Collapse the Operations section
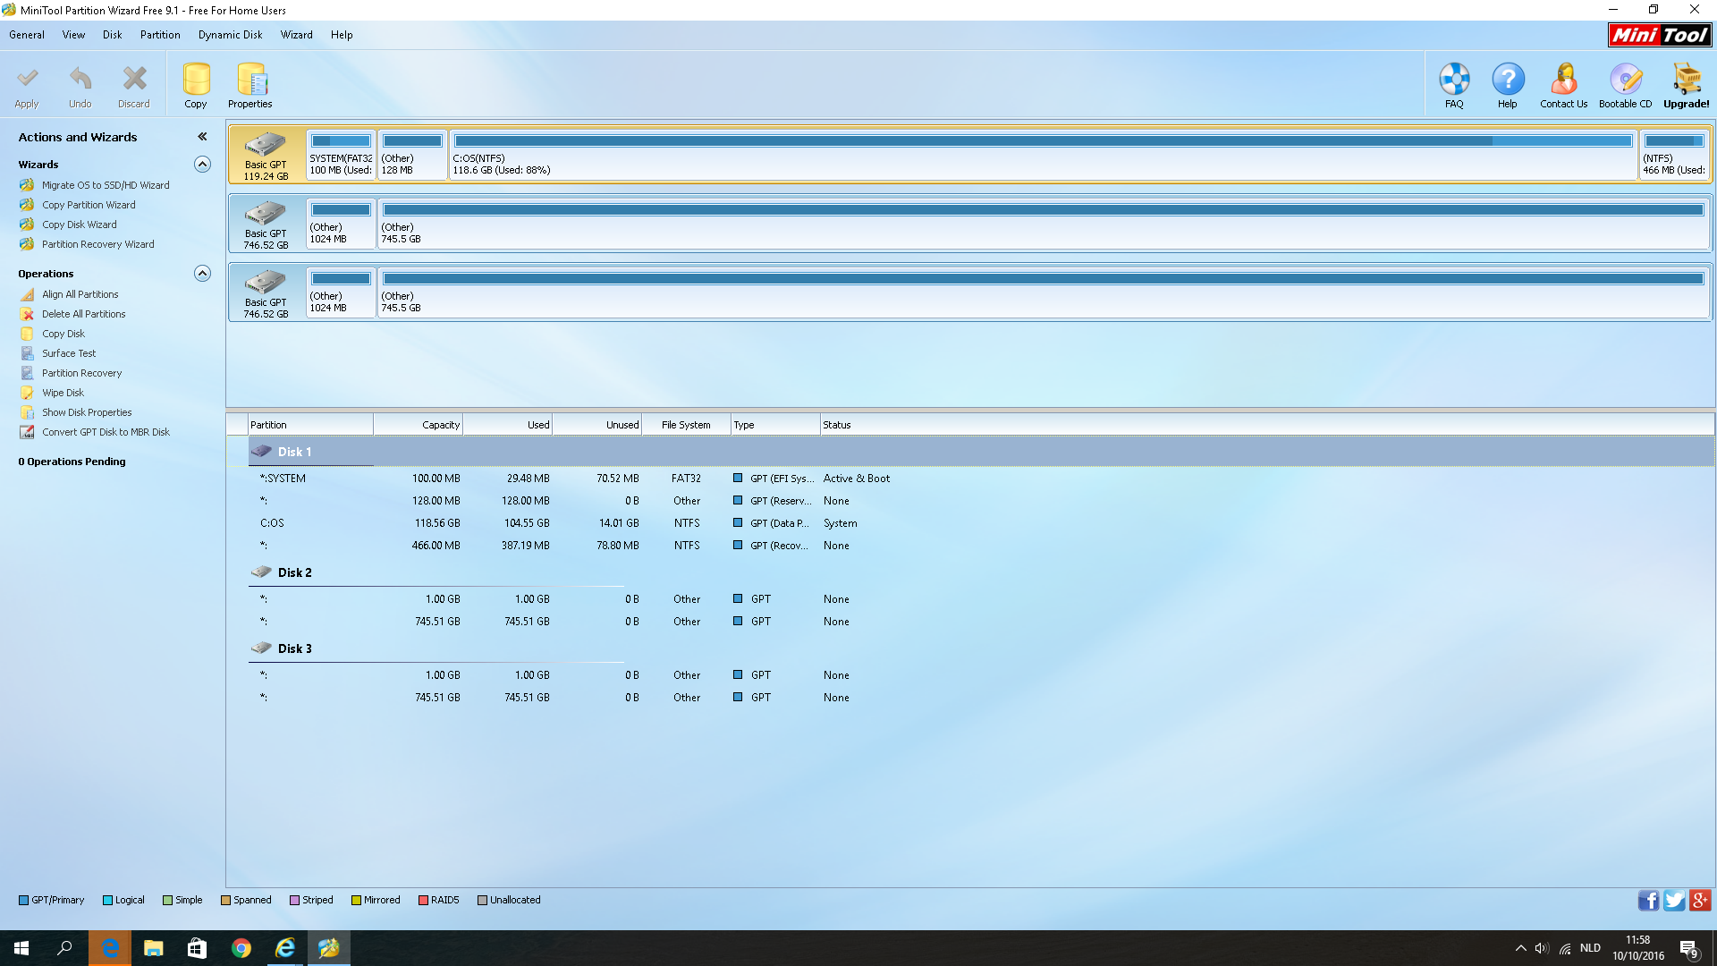This screenshot has height=966, width=1717. point(203,273)
